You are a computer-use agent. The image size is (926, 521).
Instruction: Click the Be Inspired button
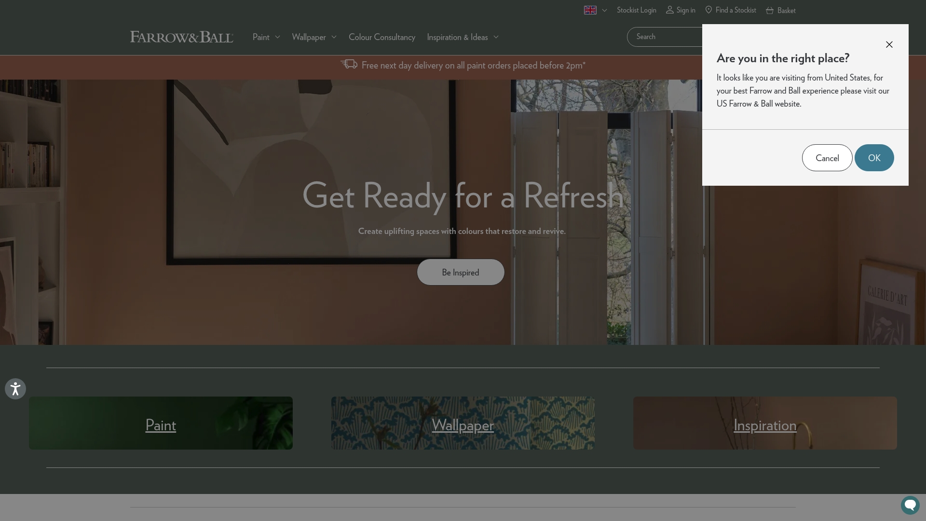tap(461, 272)
